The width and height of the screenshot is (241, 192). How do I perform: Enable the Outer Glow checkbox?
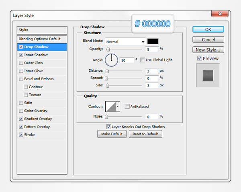point(21,63)
